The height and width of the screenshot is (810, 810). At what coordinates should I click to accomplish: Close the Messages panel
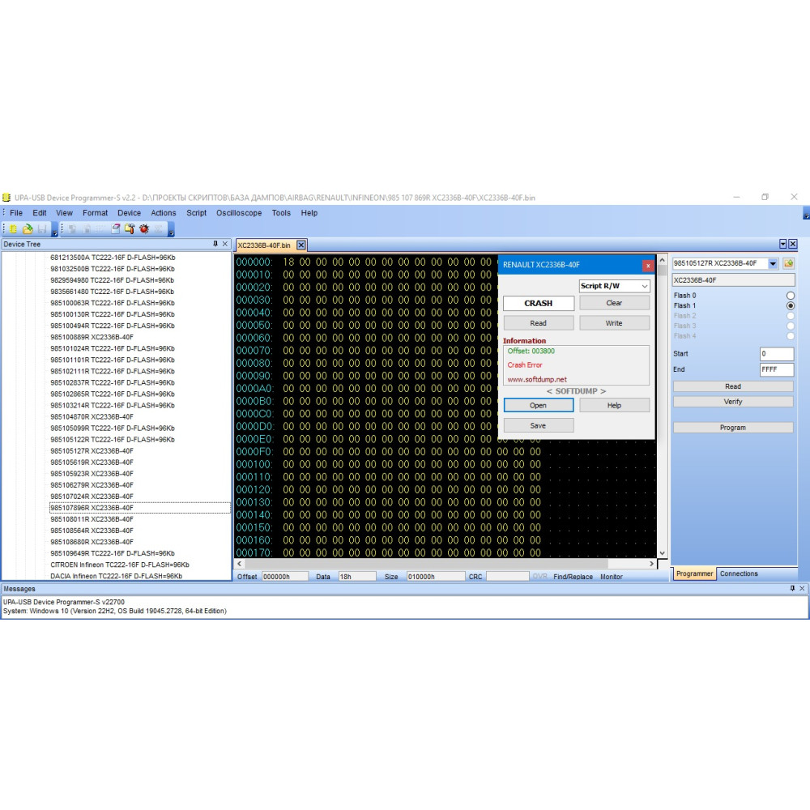802,588
